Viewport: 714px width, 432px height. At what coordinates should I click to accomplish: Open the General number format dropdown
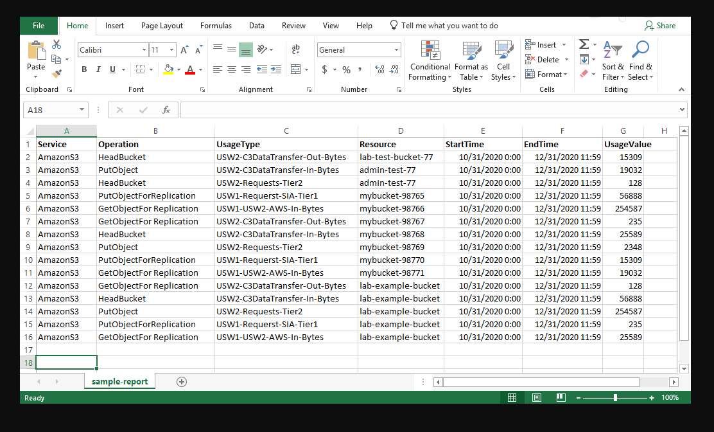396,50
